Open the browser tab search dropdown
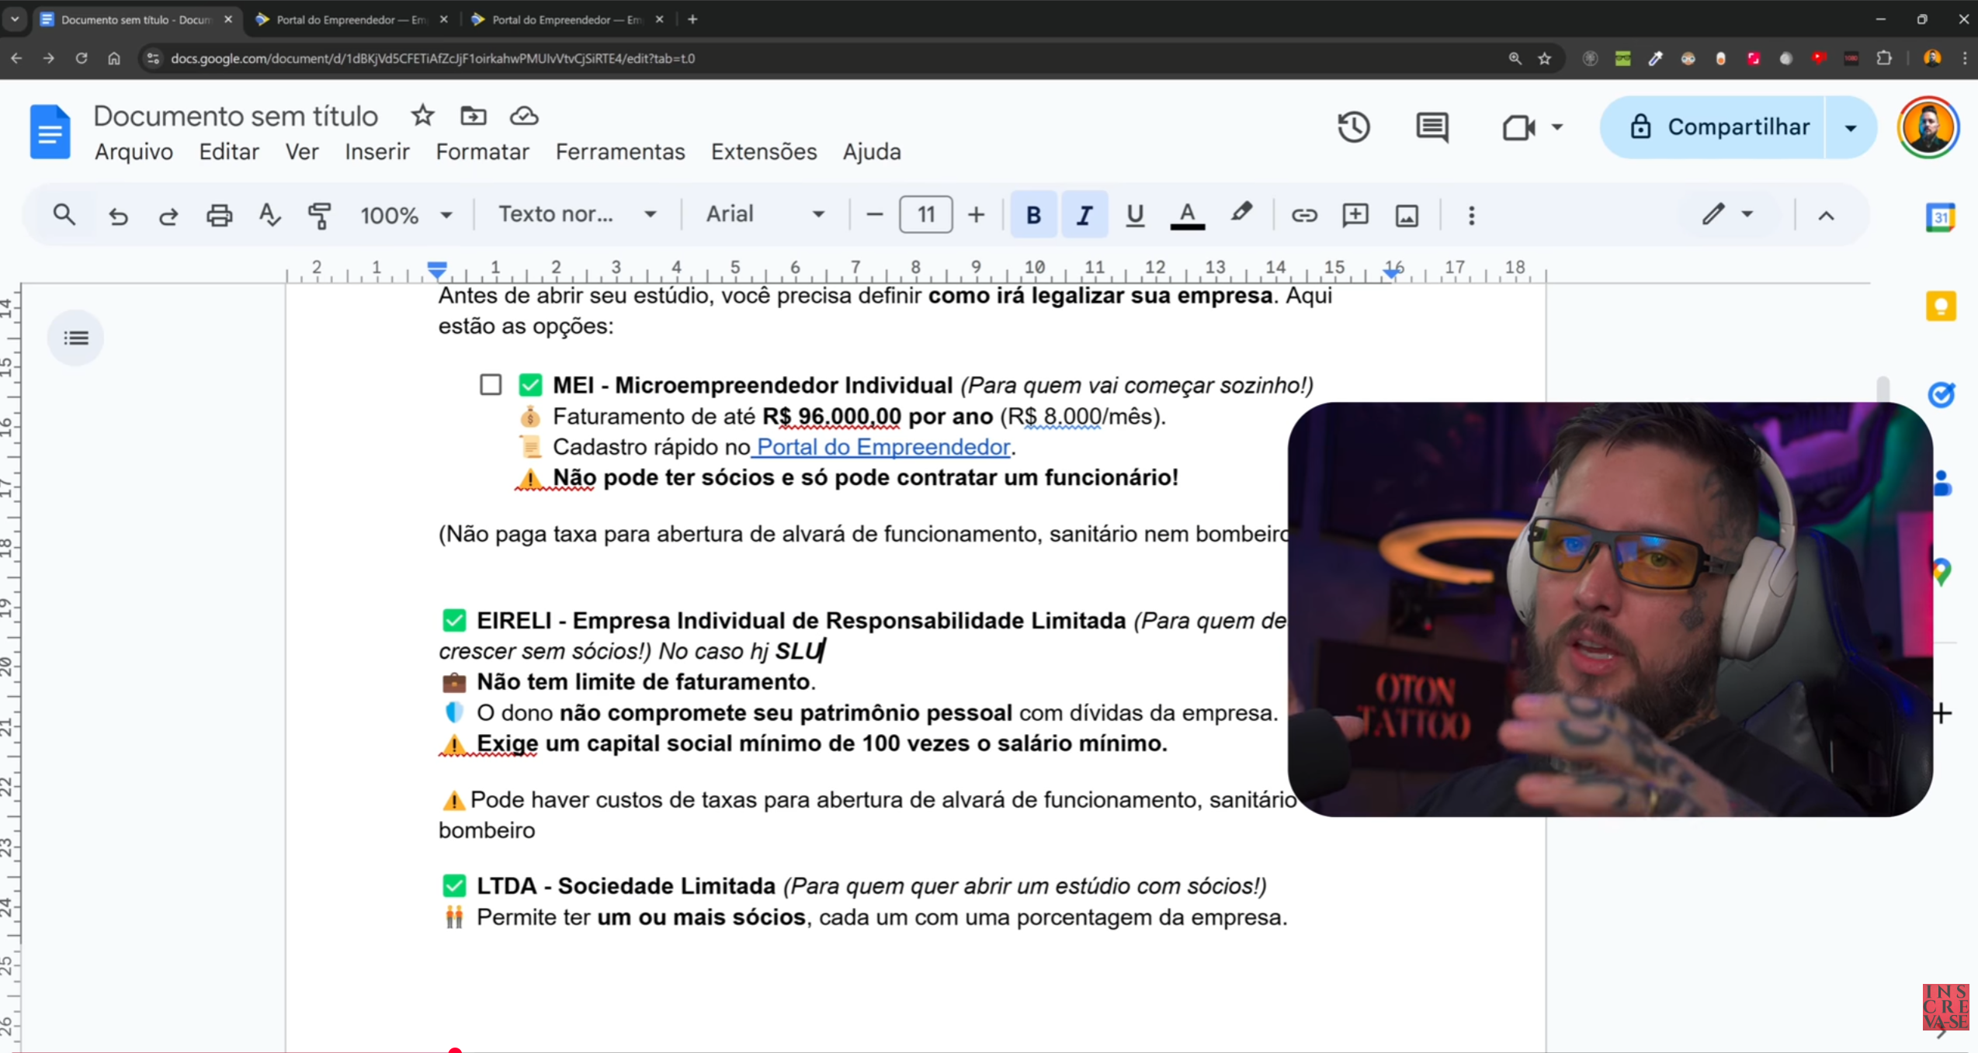Image resolution: width=1978 pixels, height=1053 pixels. tap(15, 19)
